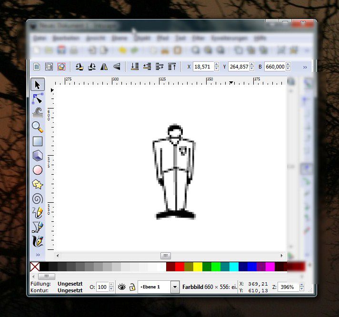Click the X position field 18,571
339x317 pixels.
tap(203, 67)
